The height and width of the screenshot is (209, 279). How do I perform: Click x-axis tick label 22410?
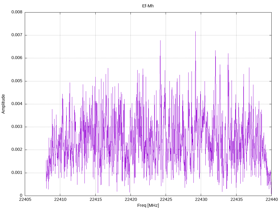pos(60,199)
